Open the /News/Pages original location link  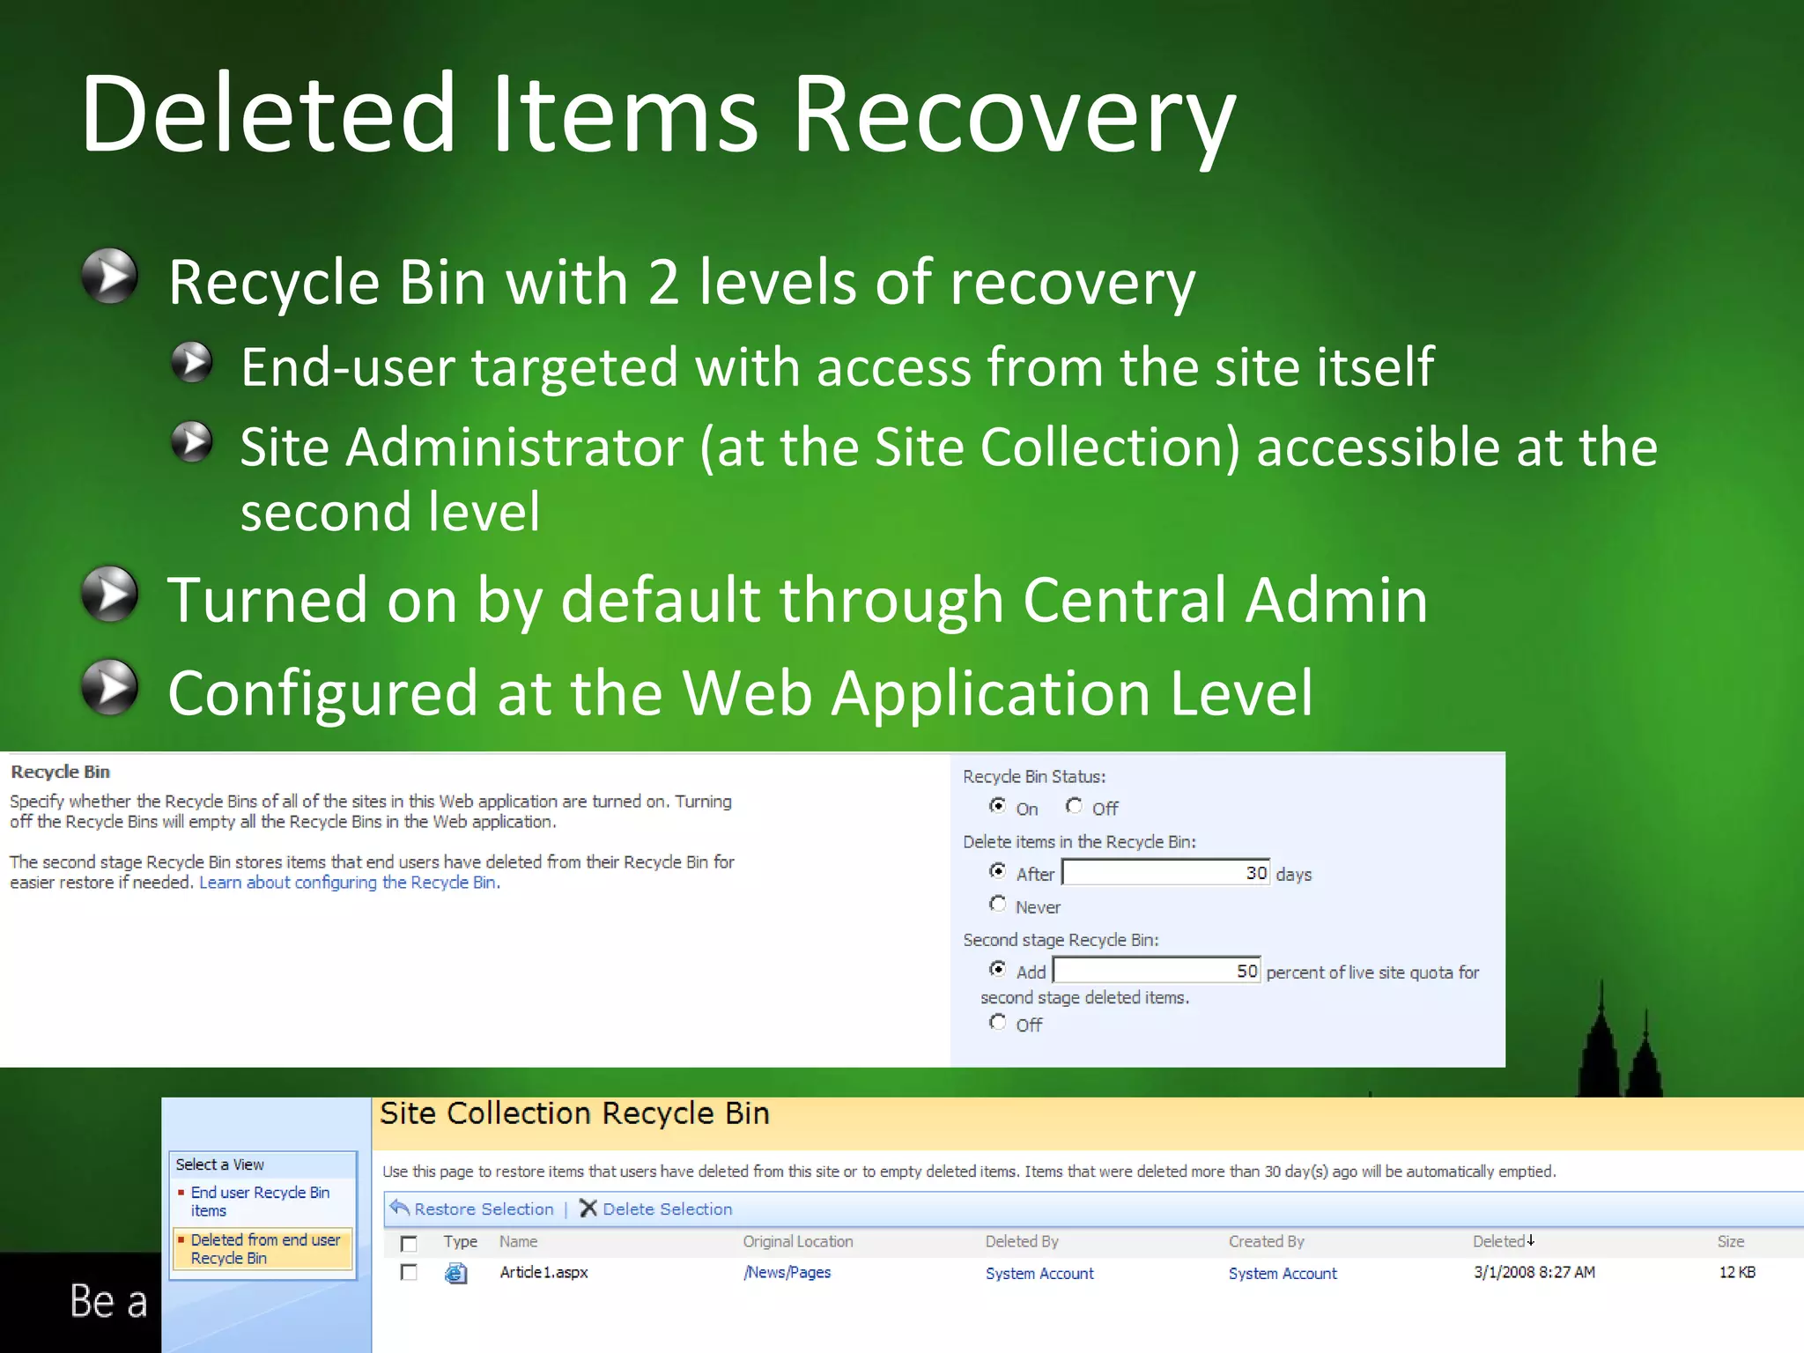pos(787,1273)
